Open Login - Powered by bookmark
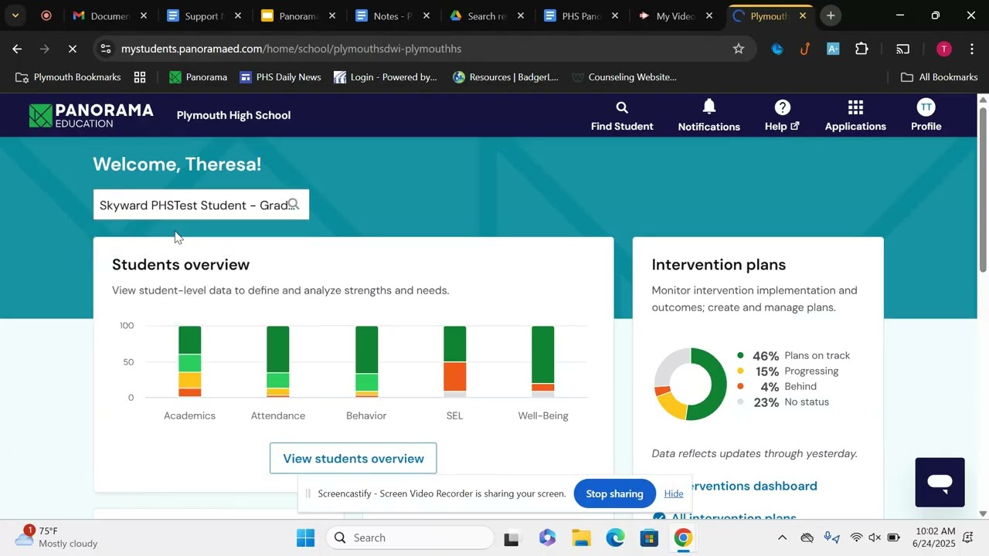 385,77
